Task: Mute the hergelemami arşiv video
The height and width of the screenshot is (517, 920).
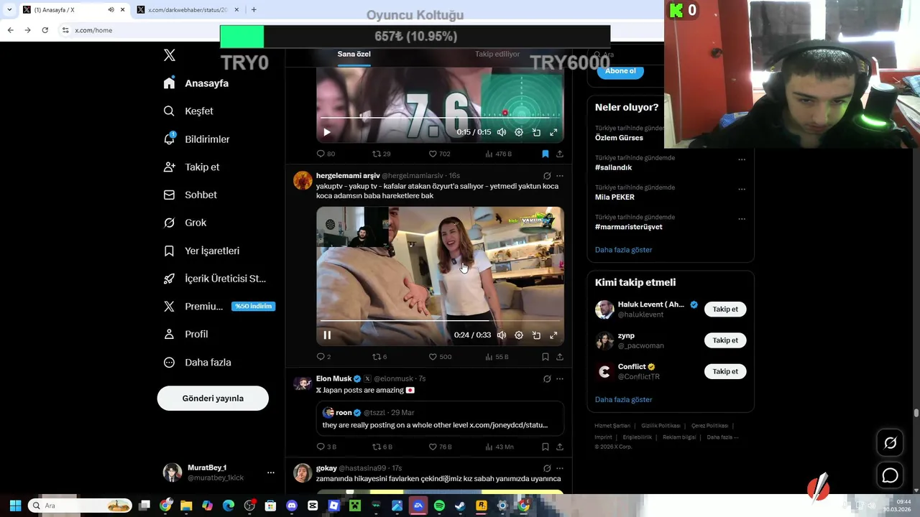Action: click(x=502, y=335)
